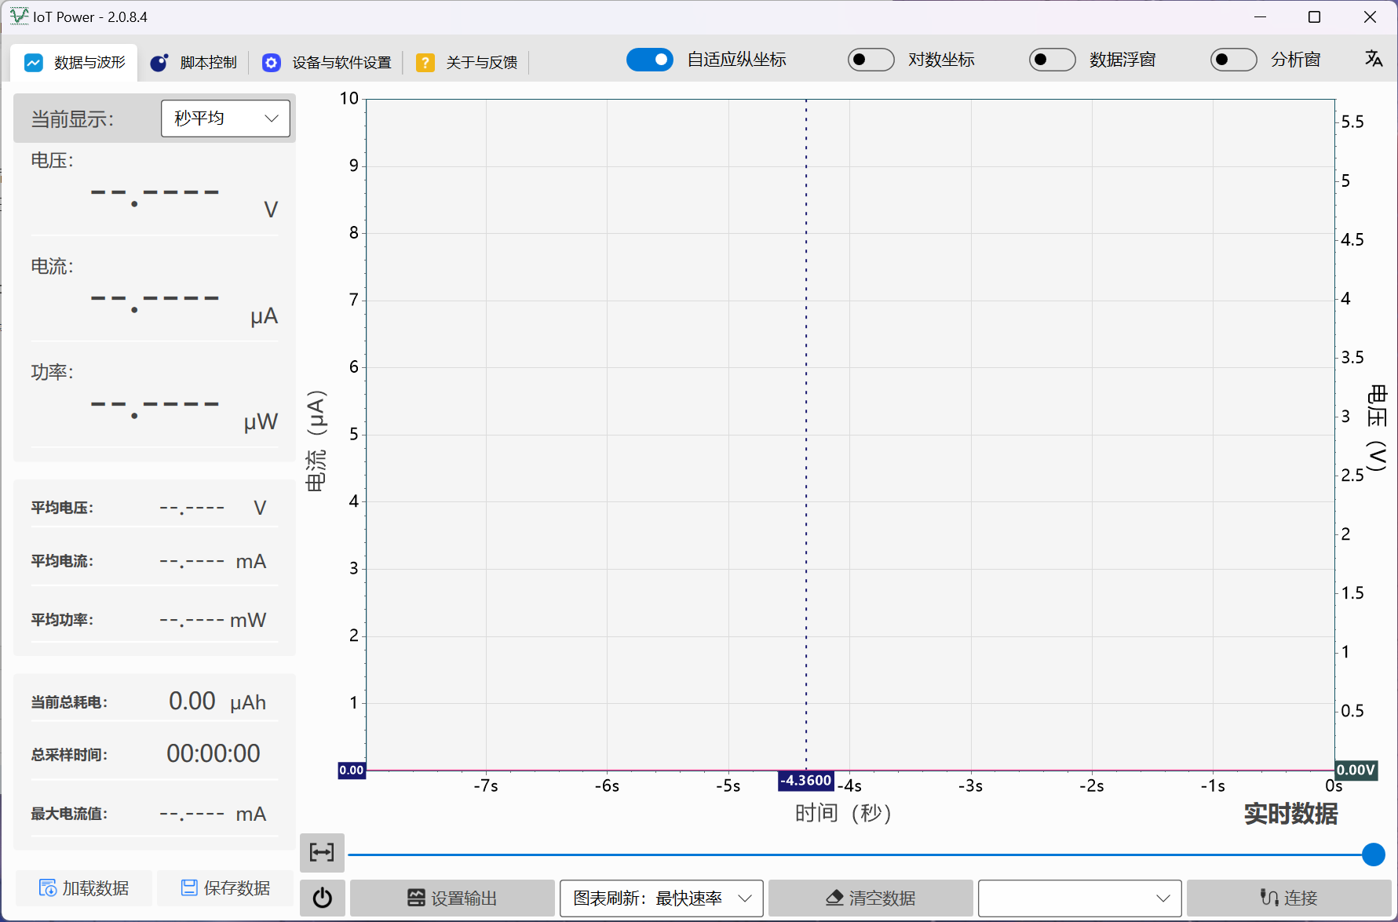Close the IoT Power window
The height and width of the screenshot is (922, 1398).
point(1370,17)
